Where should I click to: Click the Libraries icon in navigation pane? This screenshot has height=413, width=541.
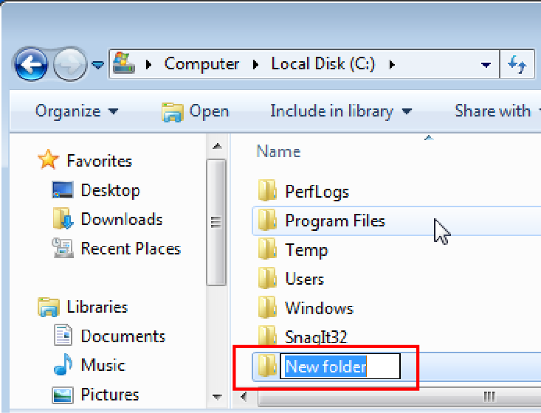pos(49,307)
